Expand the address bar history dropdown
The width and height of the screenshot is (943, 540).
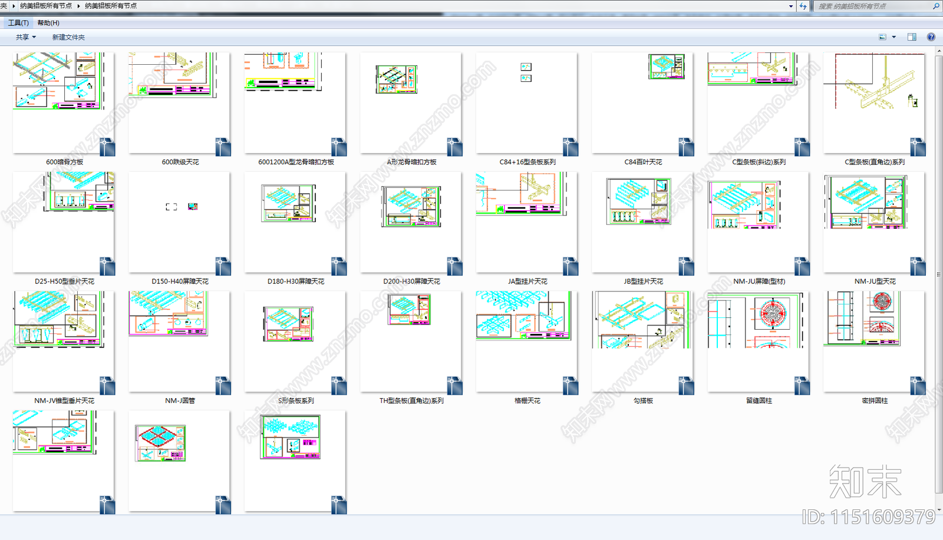[x=791, y=6]
